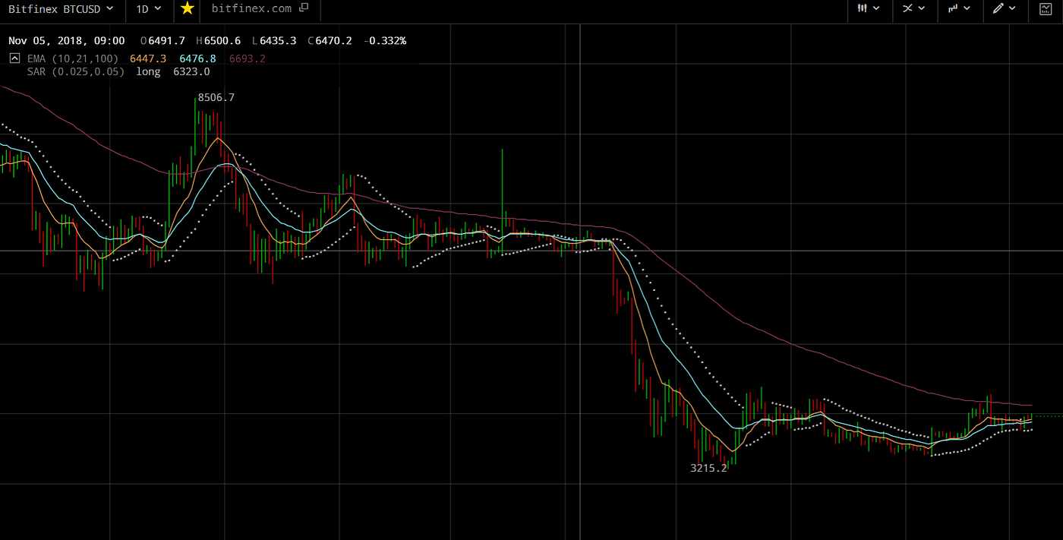Select the pencil drawing tool icon
1063x540 pixels.
pyautogui.click(x=998, y=8)
